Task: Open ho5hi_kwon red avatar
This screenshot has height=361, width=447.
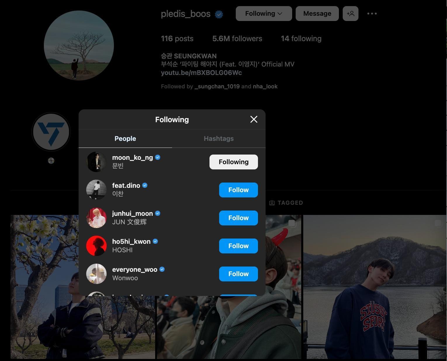Action: click(x=96, y=246)
